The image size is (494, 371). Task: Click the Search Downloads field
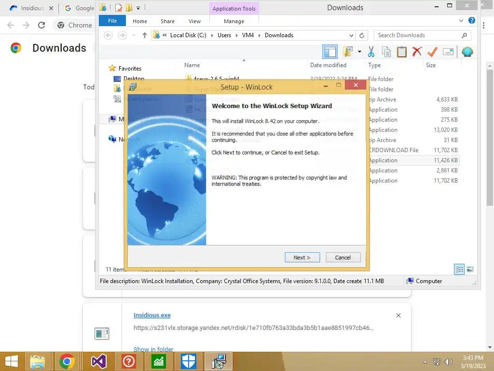coord(422,35)
